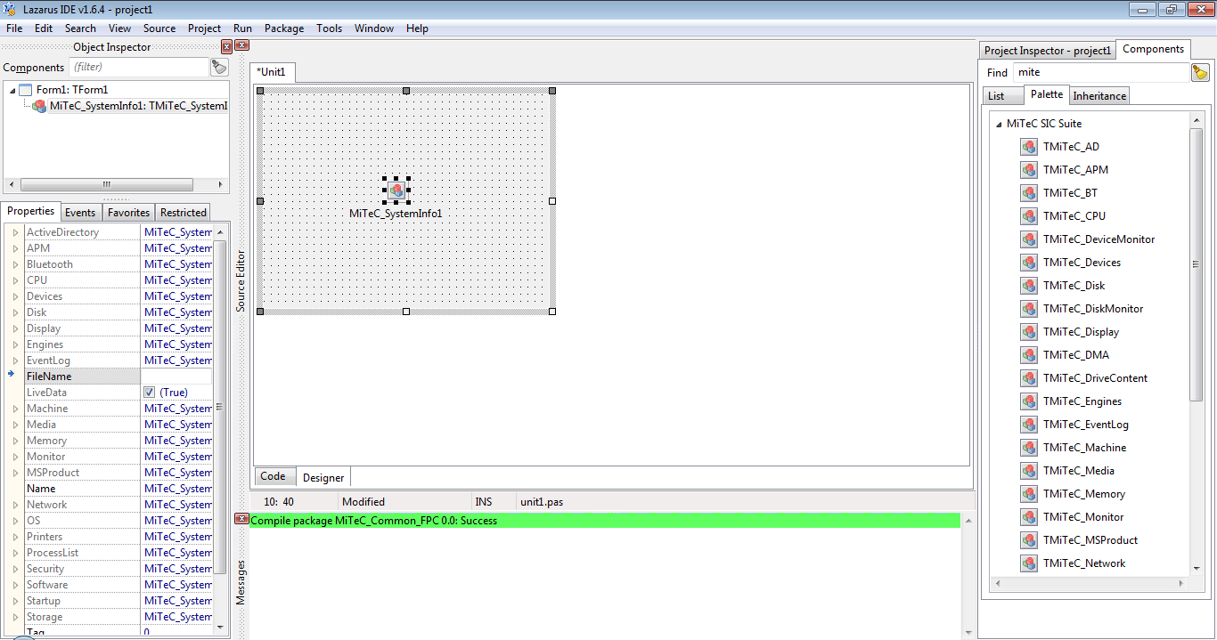
Task: Expand the Disk property
Action: 15,312
